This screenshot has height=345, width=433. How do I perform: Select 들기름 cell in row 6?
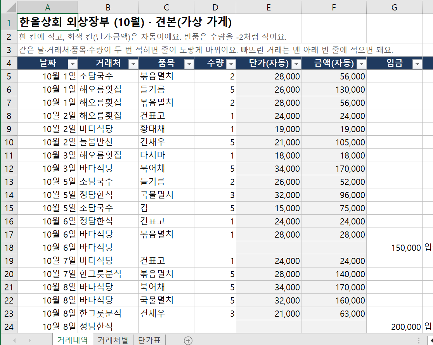166,90
